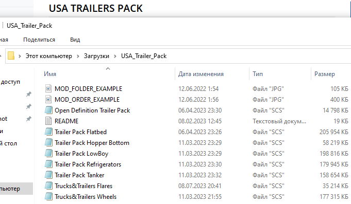The image size is (351, 204).
Task: Toggle sort arrow above the Имя column
Action: [x=108, y=68]
